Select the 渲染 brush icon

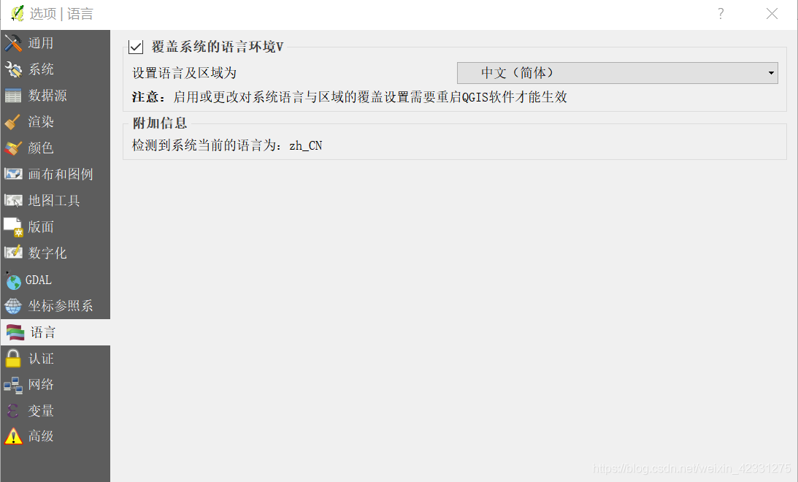coord(13,122)
